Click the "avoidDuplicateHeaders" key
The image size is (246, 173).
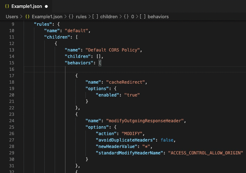point(126,140)
